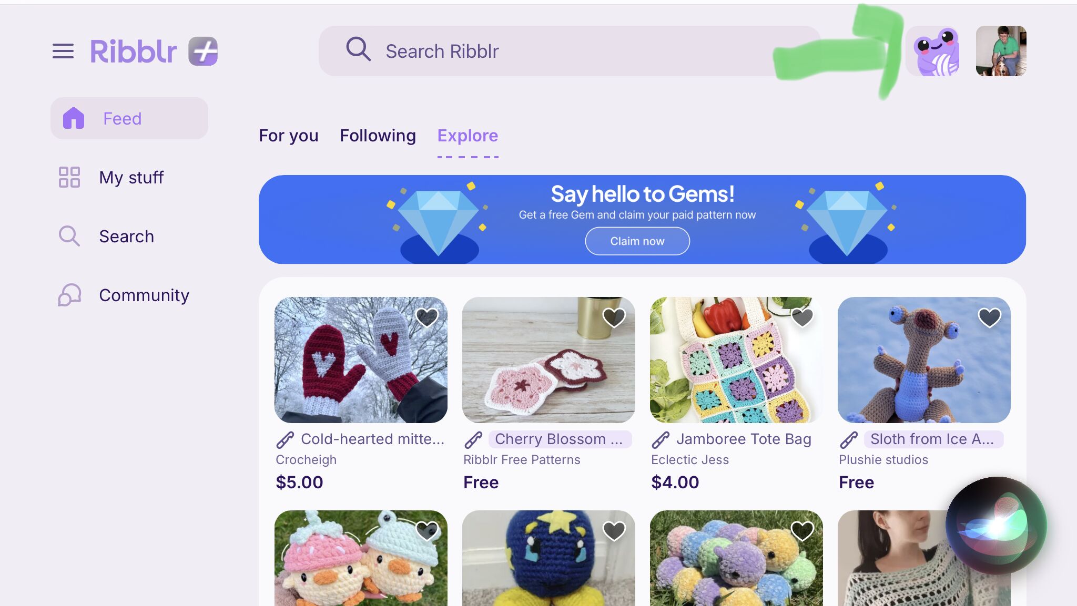Open the Eclectic Jess designer link

690,460
